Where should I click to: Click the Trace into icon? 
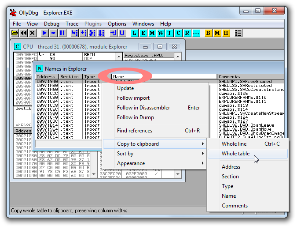[92, 33]
